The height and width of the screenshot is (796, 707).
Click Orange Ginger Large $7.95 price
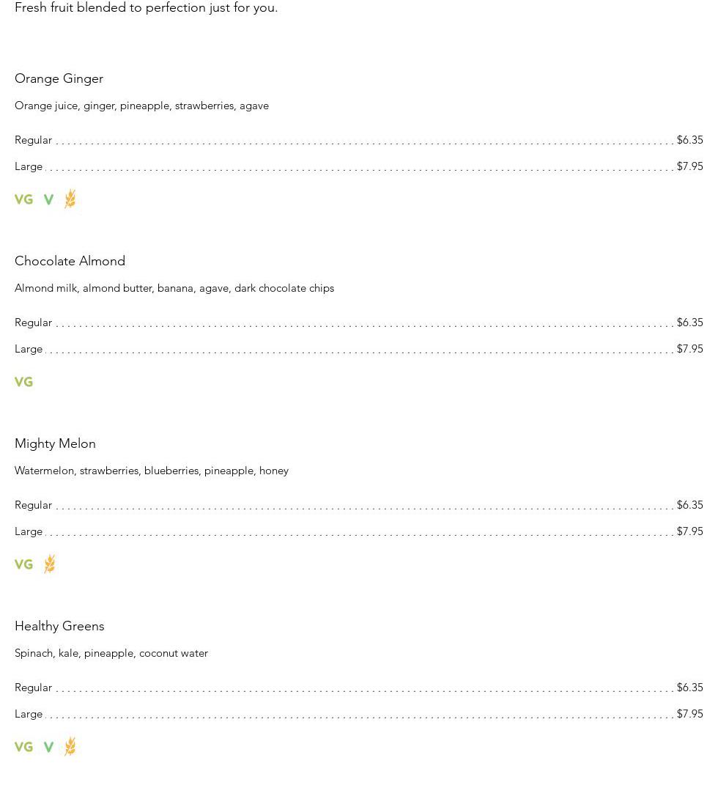(689, 166)
